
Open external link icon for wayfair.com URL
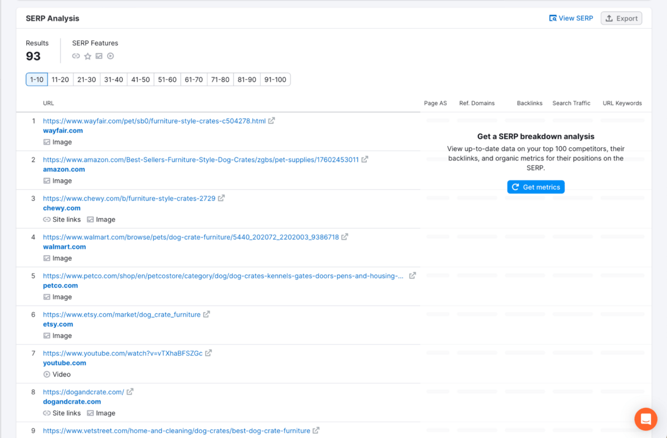[x=271, y=121]
